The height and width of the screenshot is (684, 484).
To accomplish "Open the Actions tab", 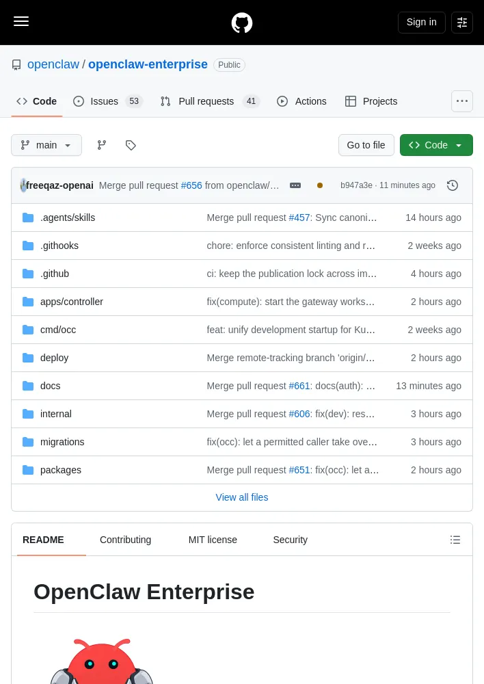I will (x=301, y=101).
